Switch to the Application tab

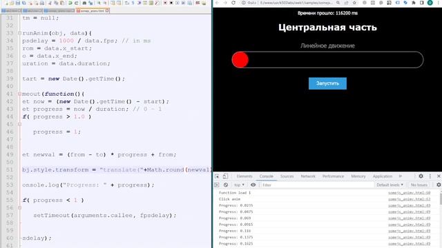[382, 176]
